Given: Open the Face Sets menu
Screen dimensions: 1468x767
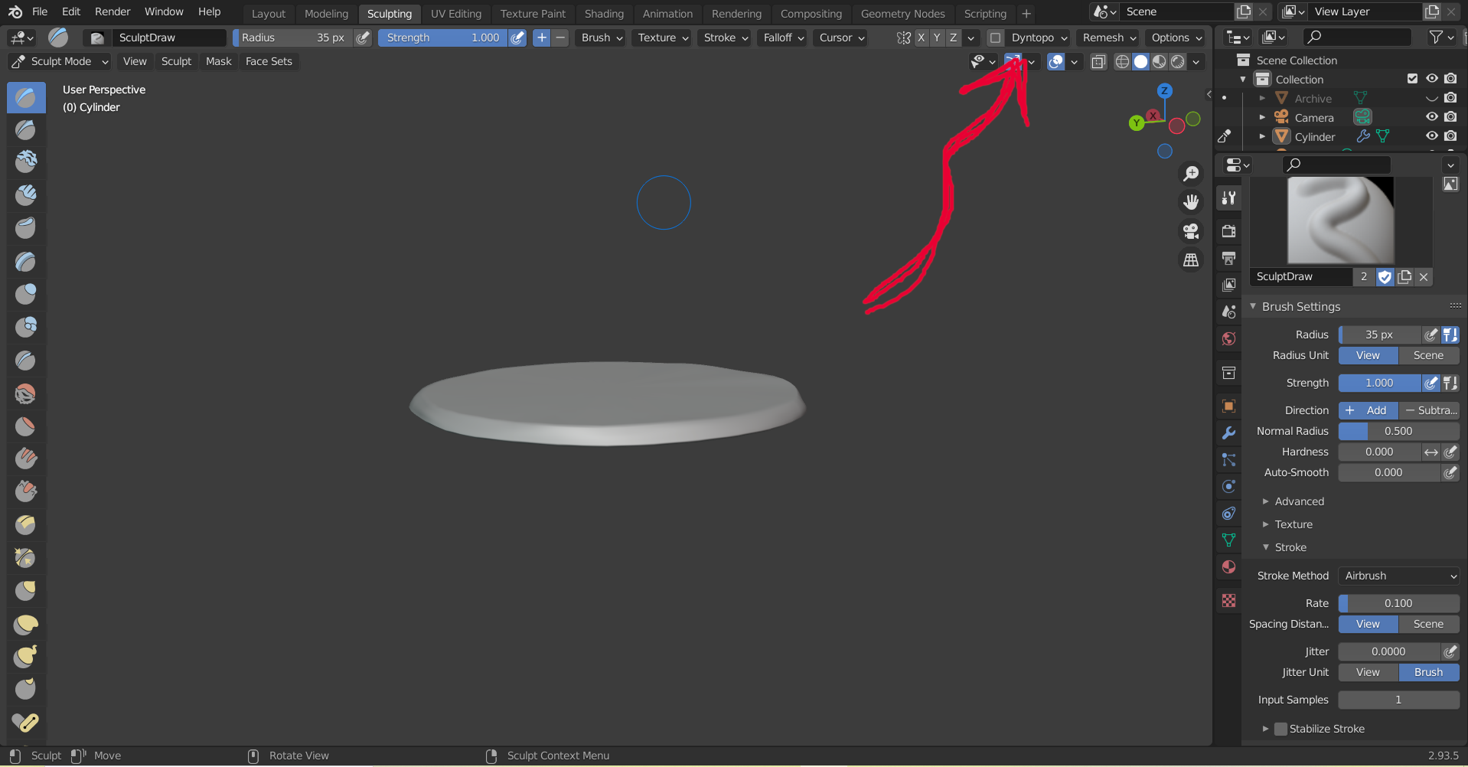Looking at the screenshot, I should 269,61.
